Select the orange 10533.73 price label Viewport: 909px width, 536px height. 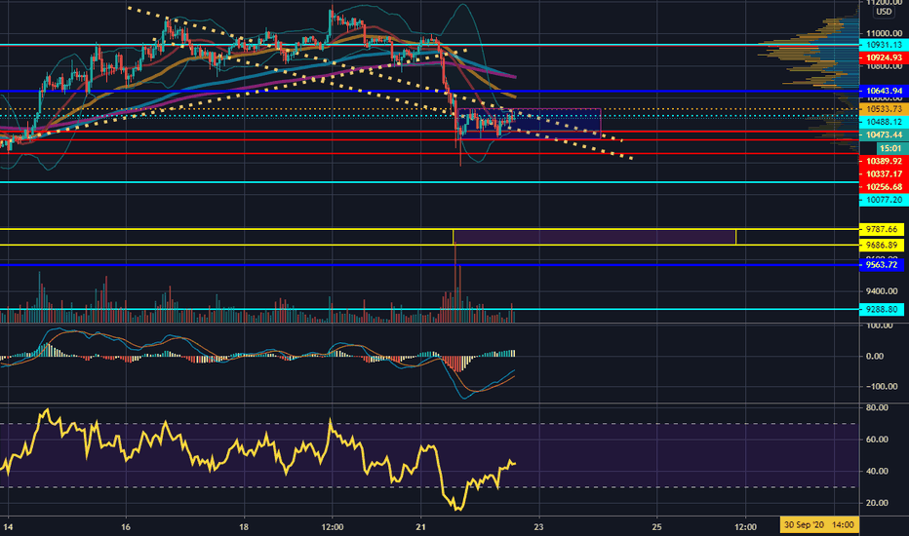(x=883, y=109)
